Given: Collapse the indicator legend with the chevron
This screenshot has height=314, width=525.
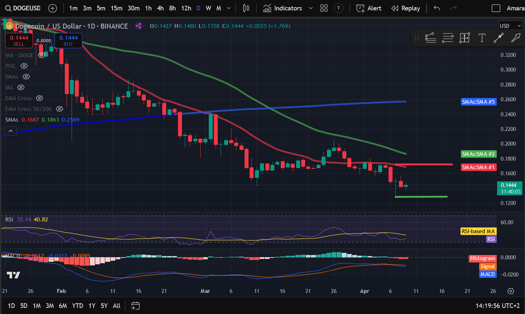Looking at the screenshot, I should tap(11, 131).
